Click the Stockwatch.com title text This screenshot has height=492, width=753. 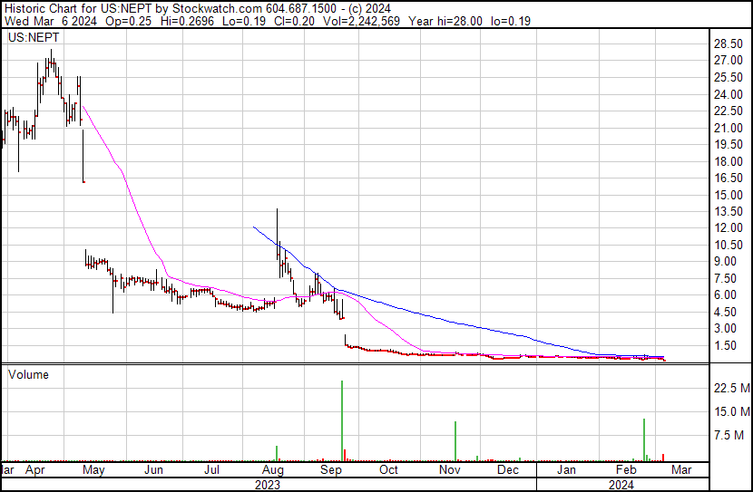[217, 9]
